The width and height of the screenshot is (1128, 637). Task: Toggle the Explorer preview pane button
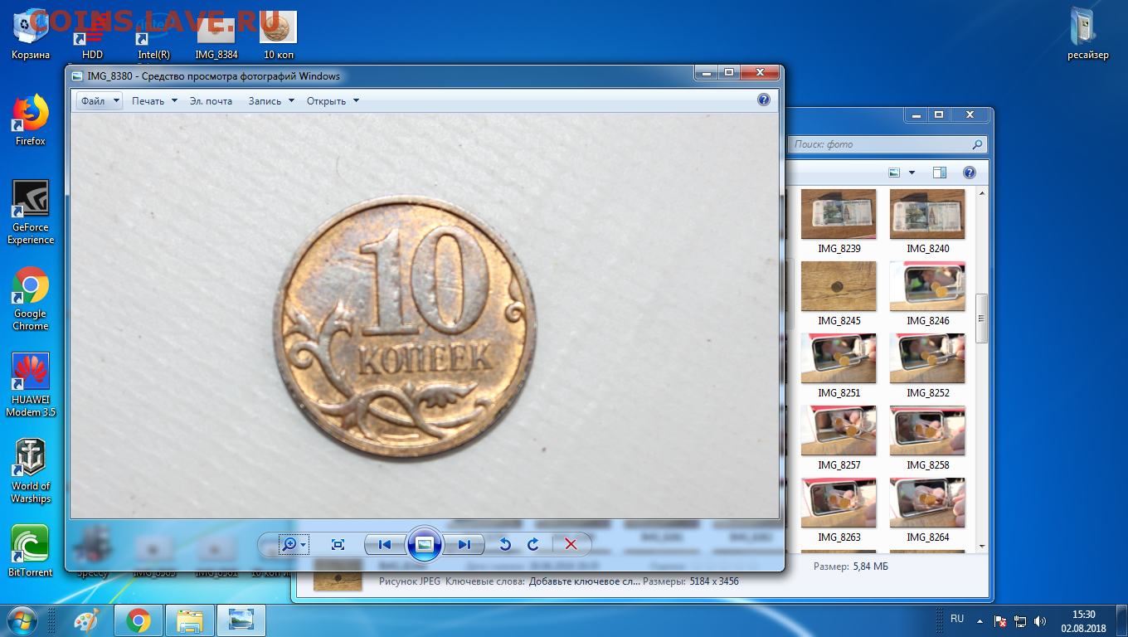[x=939, y=173]
